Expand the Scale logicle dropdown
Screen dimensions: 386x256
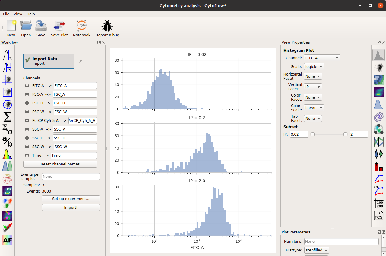tap(314, 67)
